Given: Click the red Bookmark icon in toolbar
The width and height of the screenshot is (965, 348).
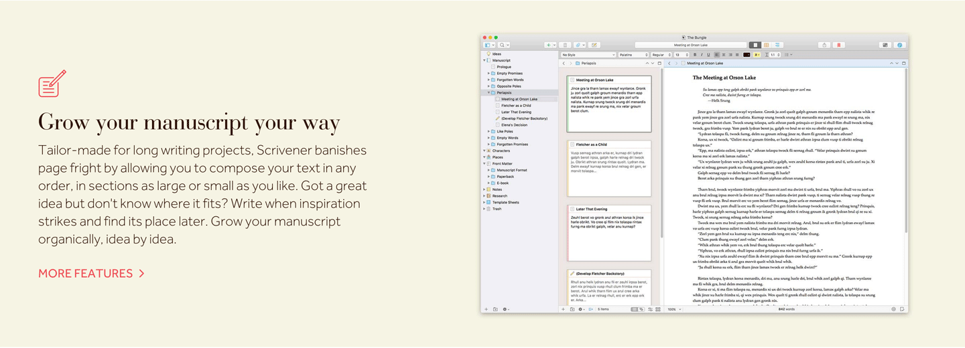Looking at the screenshot, I should click(838, 46).
